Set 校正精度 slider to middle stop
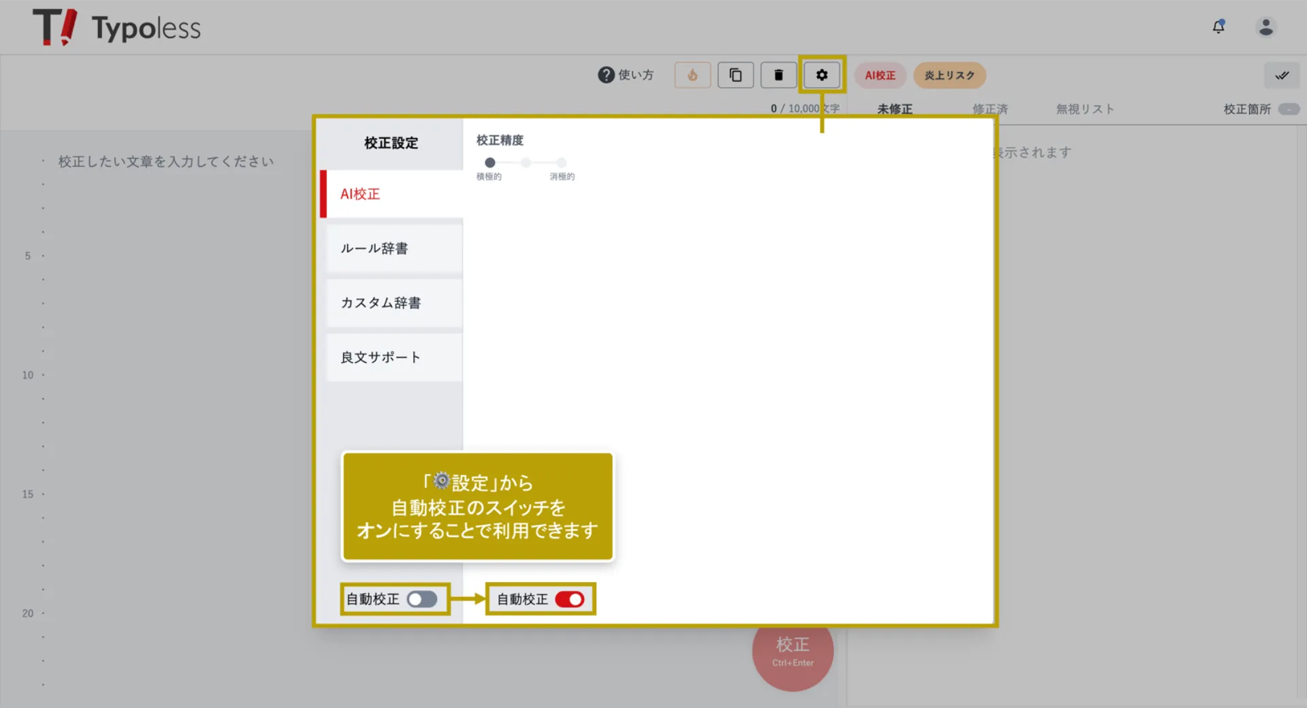The image size is (1307, 708). [526, 163]
